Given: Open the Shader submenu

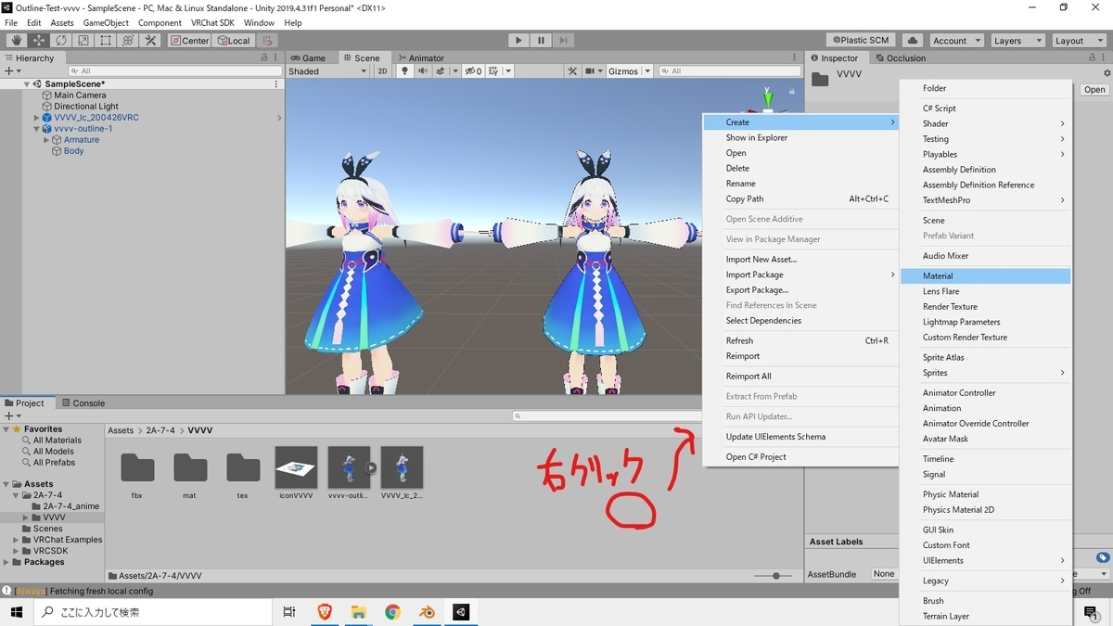Looking at the screenshot, I should pyautogui.click(x=985, y=123).
